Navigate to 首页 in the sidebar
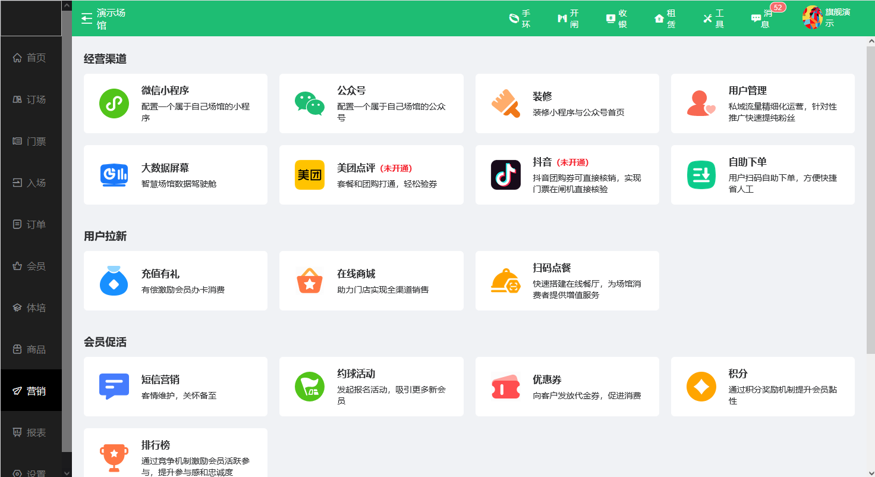875x477 pixels. (31, 57)
